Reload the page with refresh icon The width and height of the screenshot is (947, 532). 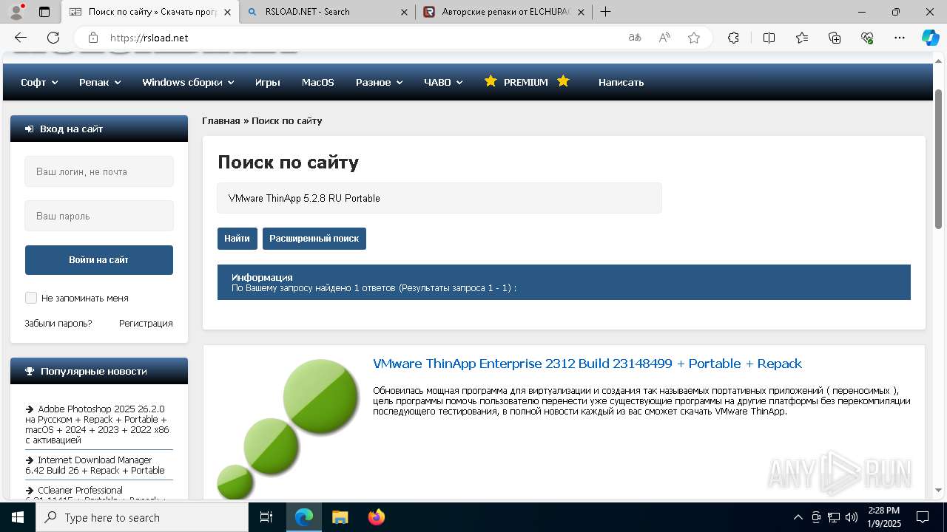pos(53,38)
